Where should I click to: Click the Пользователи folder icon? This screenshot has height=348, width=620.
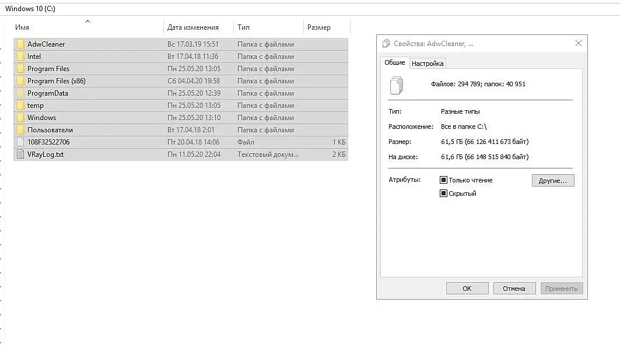pos(20,129)
